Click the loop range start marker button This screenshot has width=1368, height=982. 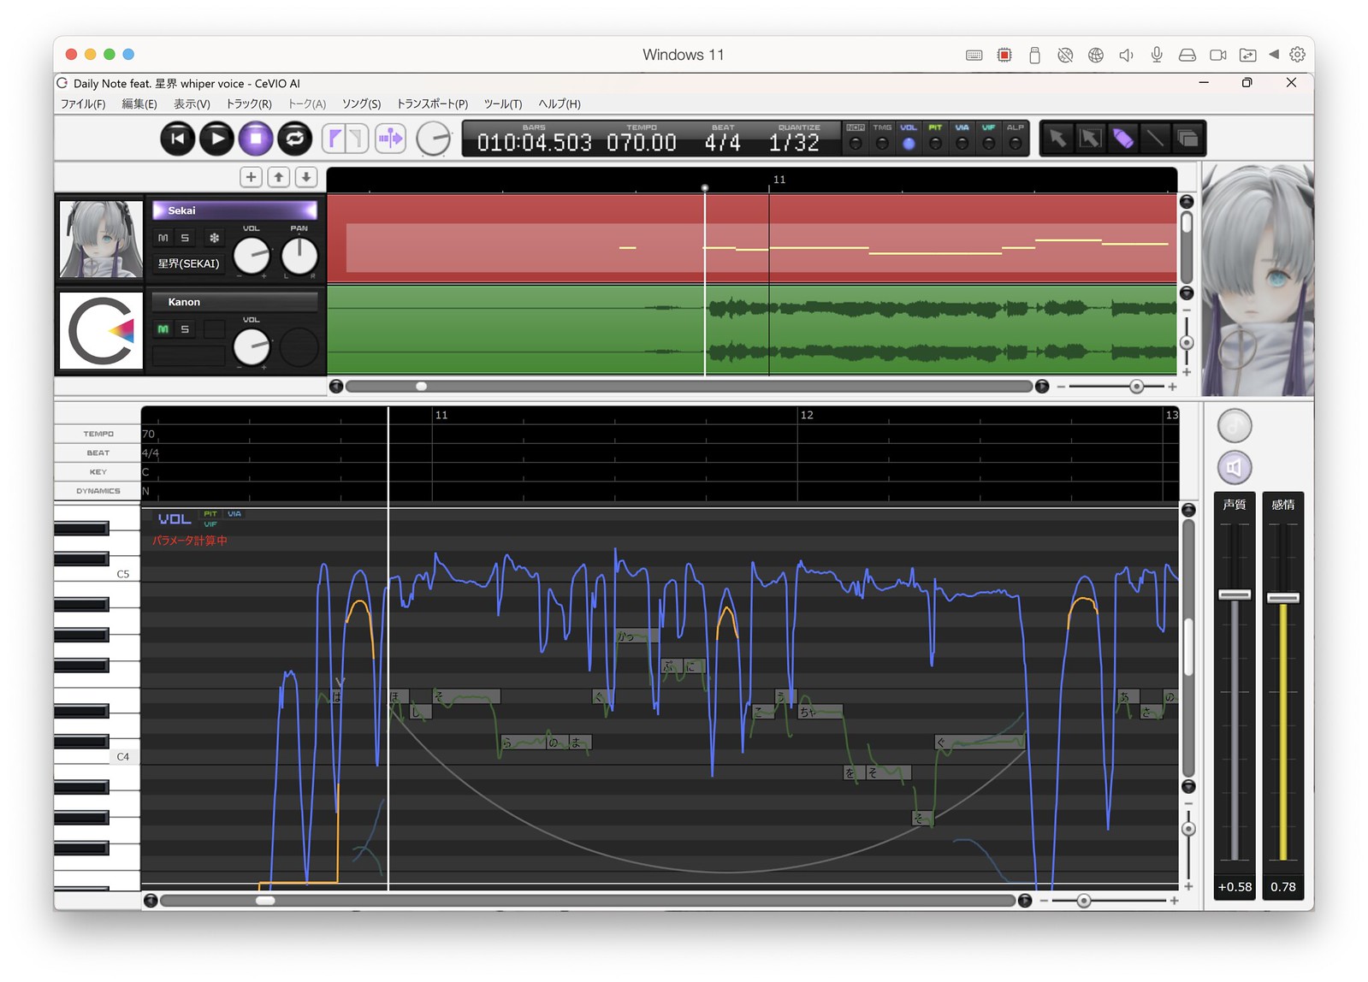point(335,139)
